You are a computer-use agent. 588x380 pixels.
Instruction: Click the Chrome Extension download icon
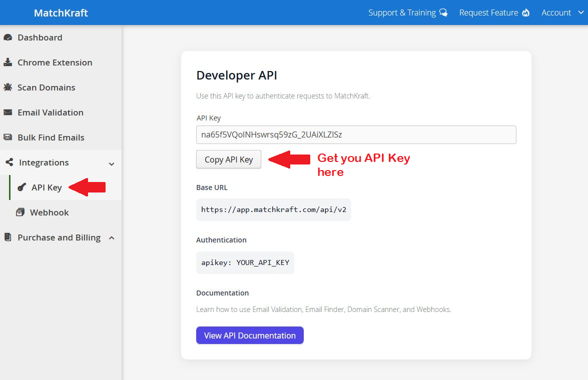(8, 62)
